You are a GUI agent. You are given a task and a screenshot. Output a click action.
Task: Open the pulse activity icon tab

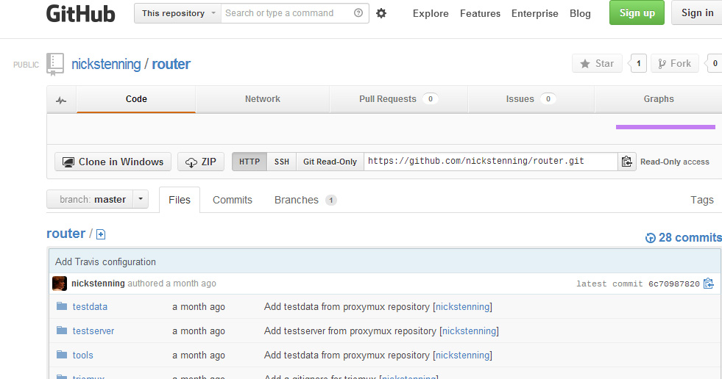point(61,100)
